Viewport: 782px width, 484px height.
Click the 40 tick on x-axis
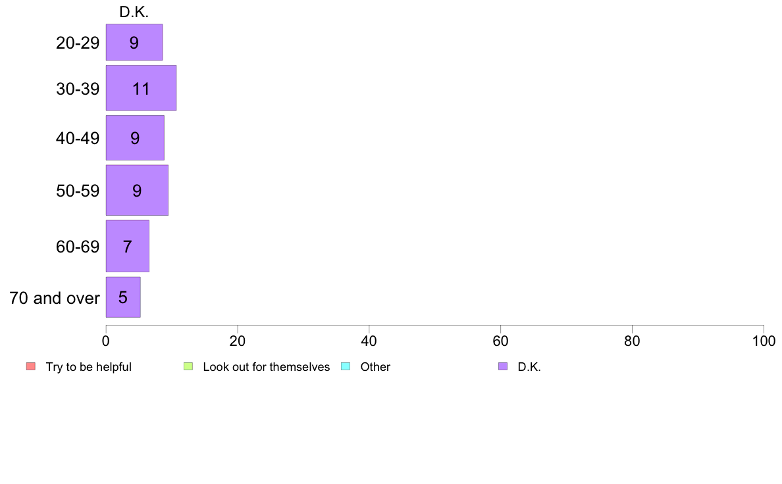369,341
